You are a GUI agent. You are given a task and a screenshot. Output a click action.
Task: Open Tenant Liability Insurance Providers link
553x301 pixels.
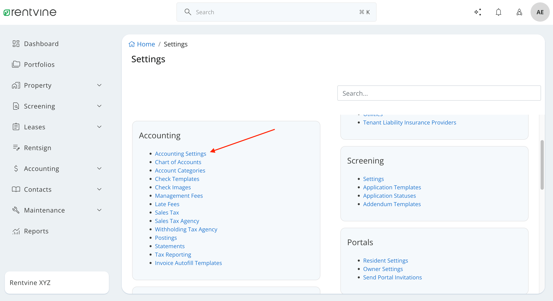tap(409, 122)
